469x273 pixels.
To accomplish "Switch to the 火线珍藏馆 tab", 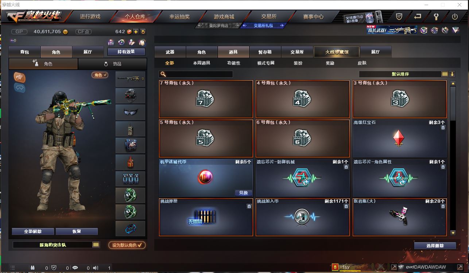I will click(337, 52).
